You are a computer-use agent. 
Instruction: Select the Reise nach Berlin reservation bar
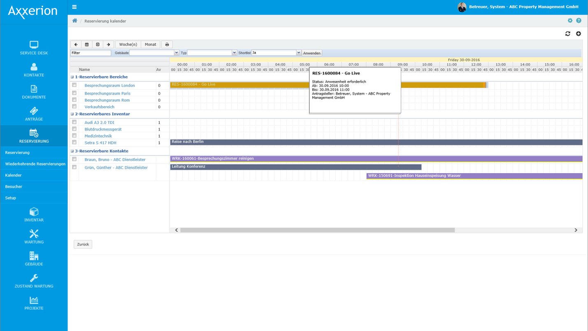[377, 142]
